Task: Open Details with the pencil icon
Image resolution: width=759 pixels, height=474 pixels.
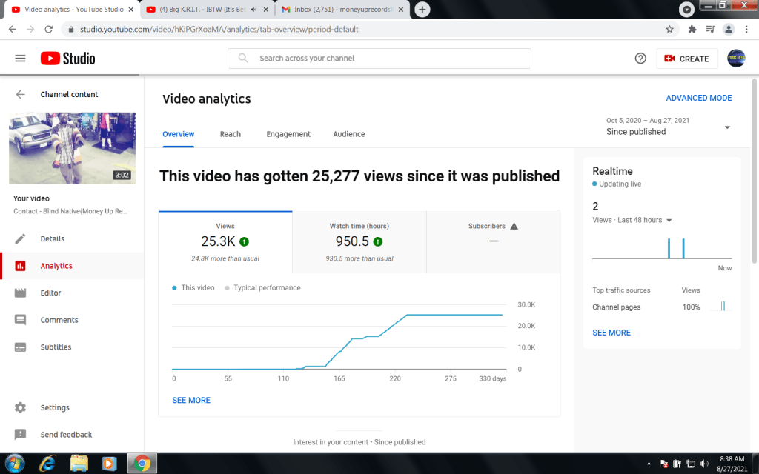Action: pos(52,238)
